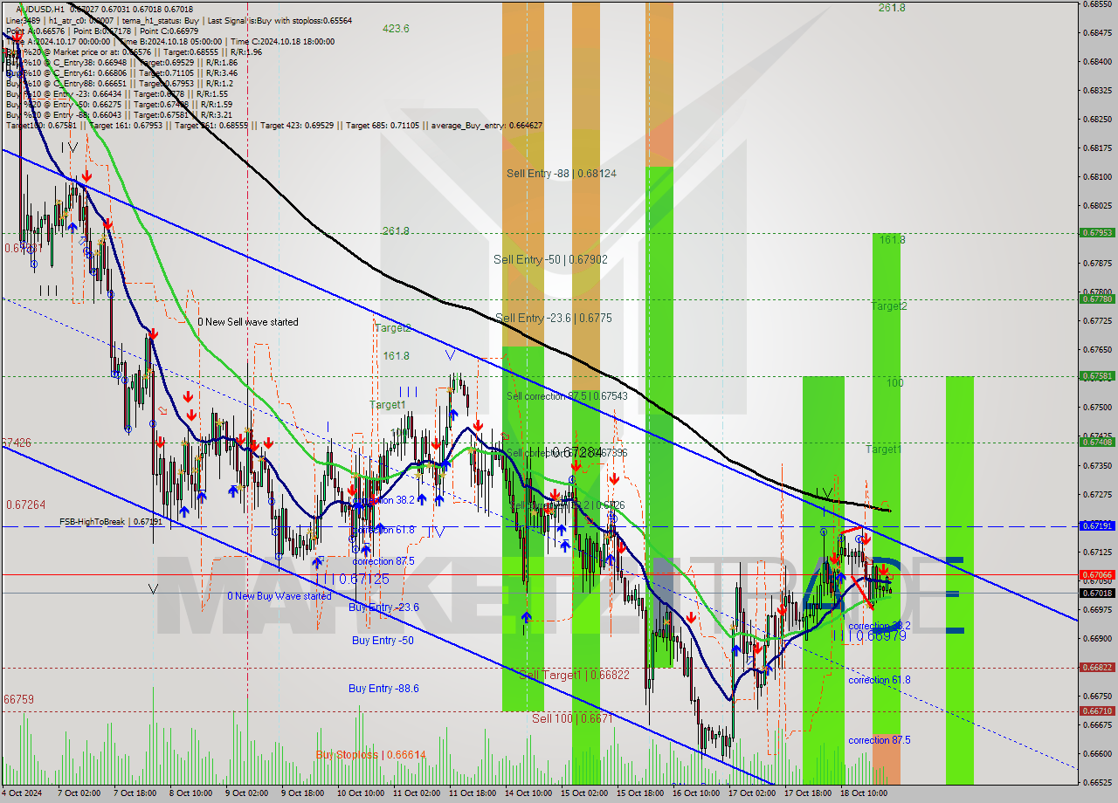The width and height of the screenshot is (1118, 803).
Task: Click the red 0.67066 price tag
Action: coord(1097,575)
